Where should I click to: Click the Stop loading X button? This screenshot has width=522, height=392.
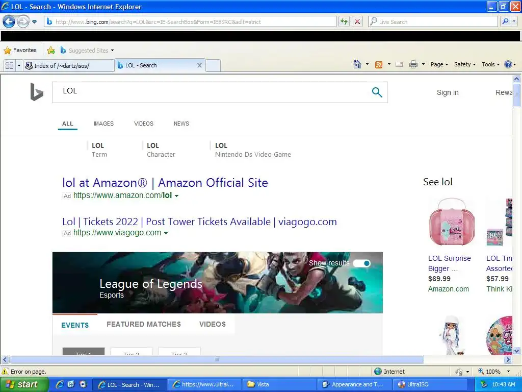coord(357,21)
